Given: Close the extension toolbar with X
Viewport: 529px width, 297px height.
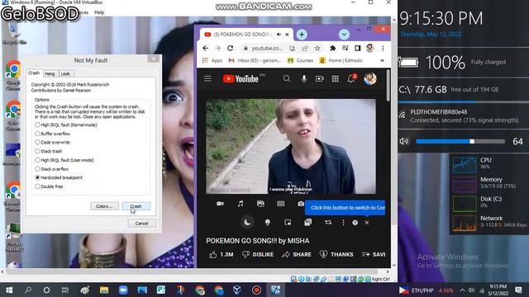Looking at the screenshot, I should tap(367, 223).
